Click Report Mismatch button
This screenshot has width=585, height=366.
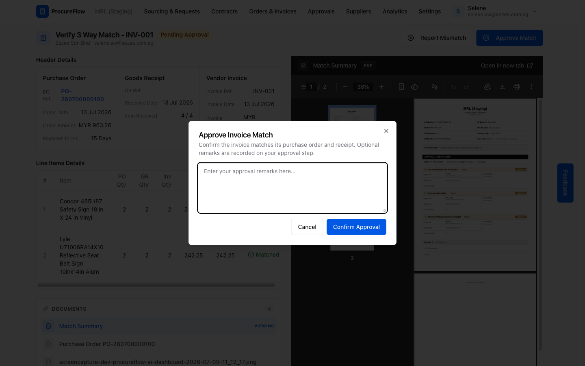click(x=437, y=38)
